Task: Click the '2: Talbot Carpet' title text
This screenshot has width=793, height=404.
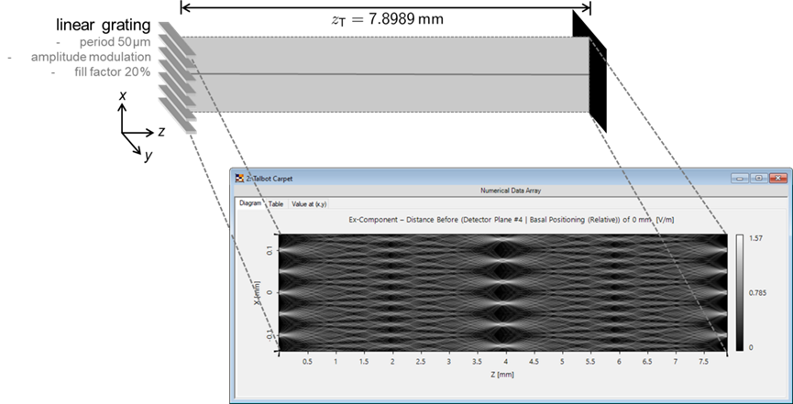Action: pos(269,179)
